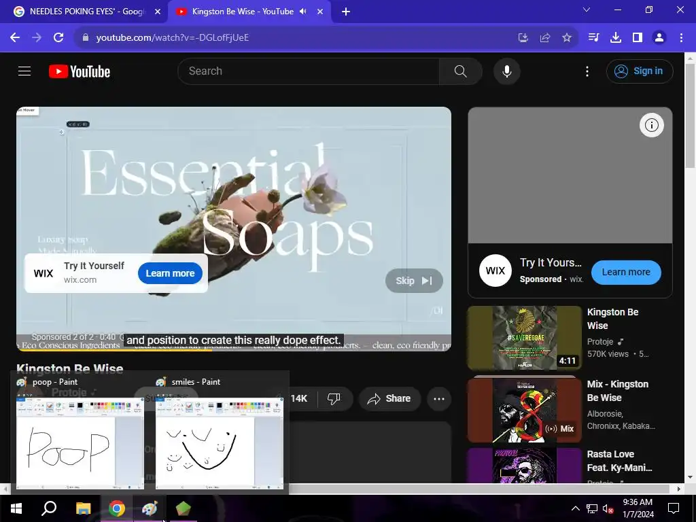Click Protoje channel name in suggested video

[600, 342]
